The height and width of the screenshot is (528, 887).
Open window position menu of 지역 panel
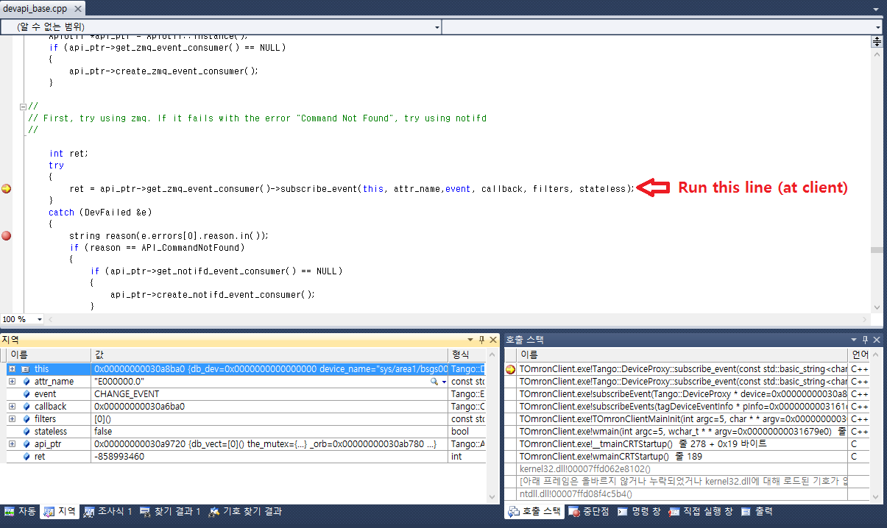(471, 340)
